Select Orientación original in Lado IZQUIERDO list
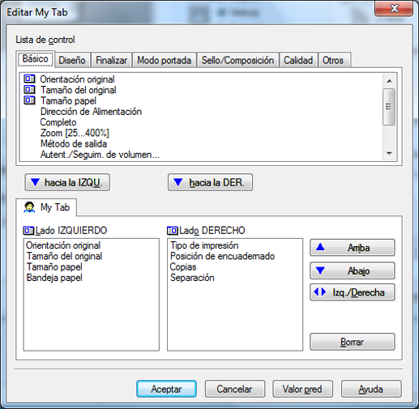Screen dimensions: 419x409 (x=63, y=245)
